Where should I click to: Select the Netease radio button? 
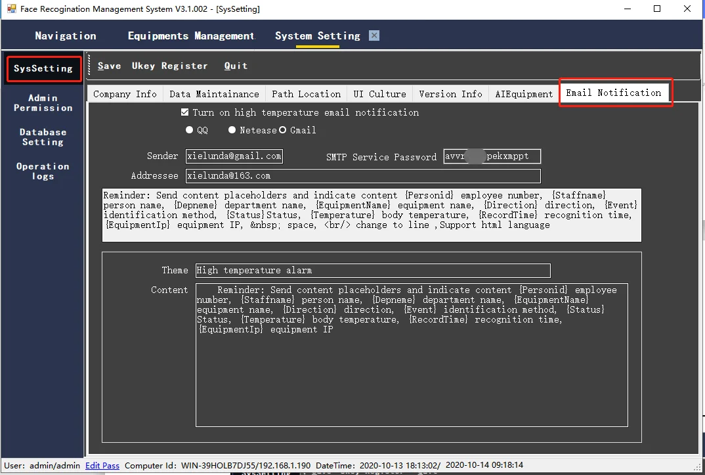(x=232, y=130)
